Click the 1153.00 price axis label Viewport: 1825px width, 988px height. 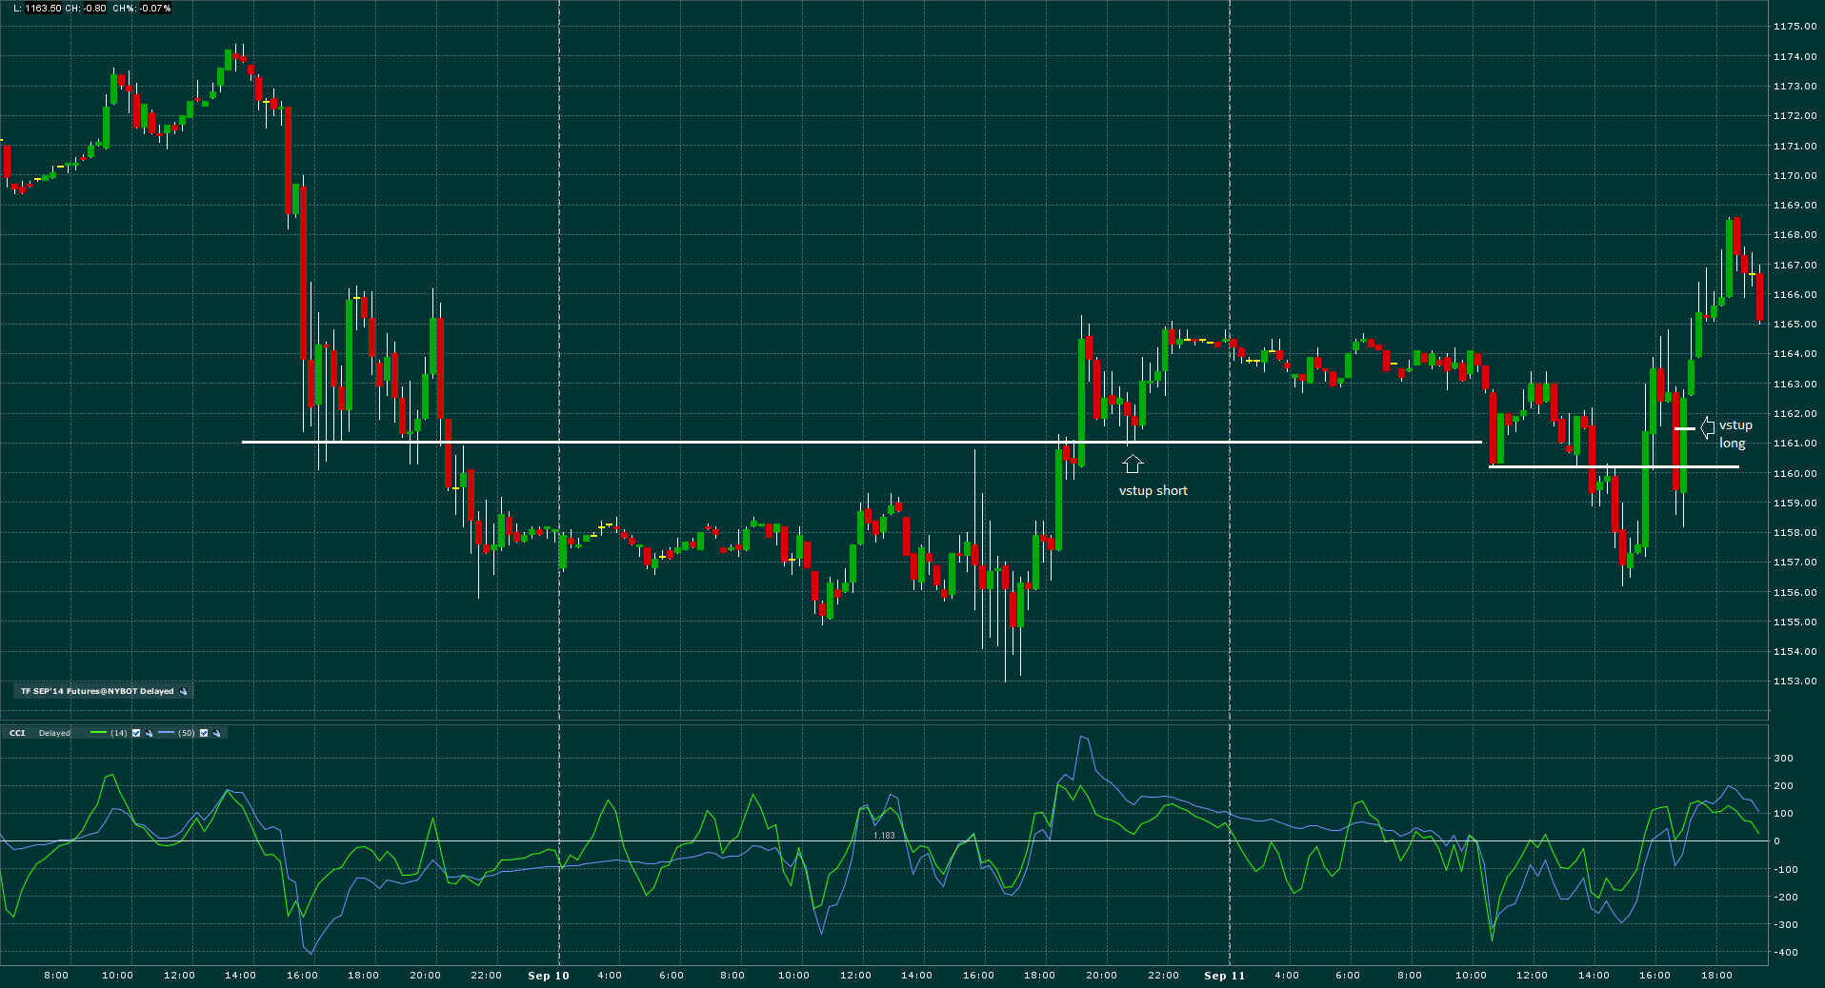pos(1795,682)
